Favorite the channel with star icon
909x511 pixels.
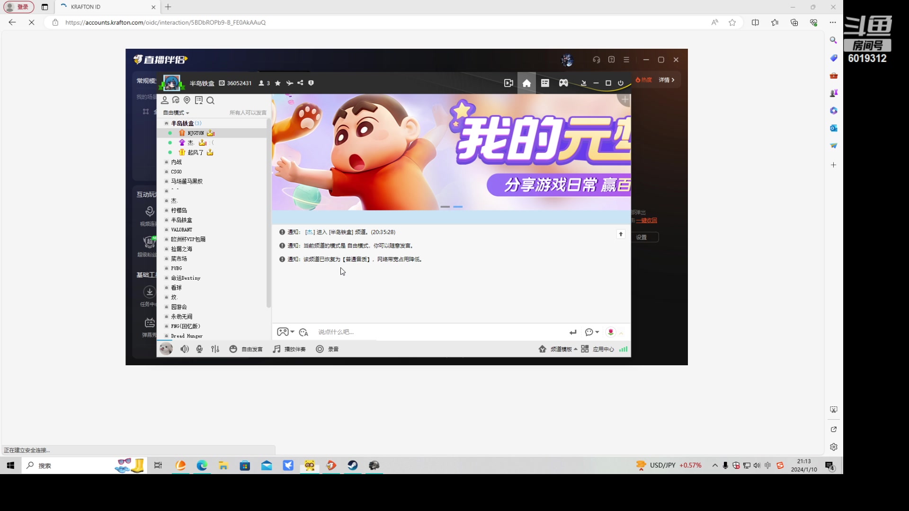click(x=278, y=83)
